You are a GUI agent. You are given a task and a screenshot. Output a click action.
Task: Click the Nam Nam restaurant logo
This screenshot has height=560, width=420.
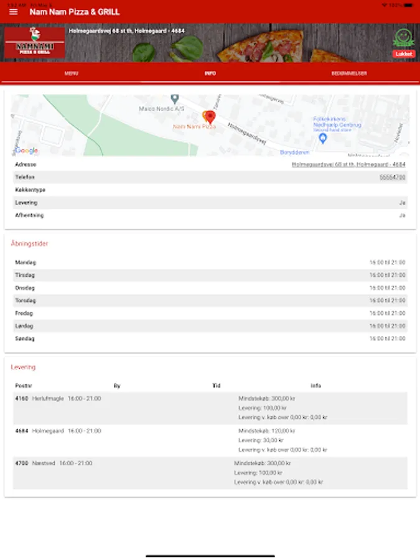point(35,42)
